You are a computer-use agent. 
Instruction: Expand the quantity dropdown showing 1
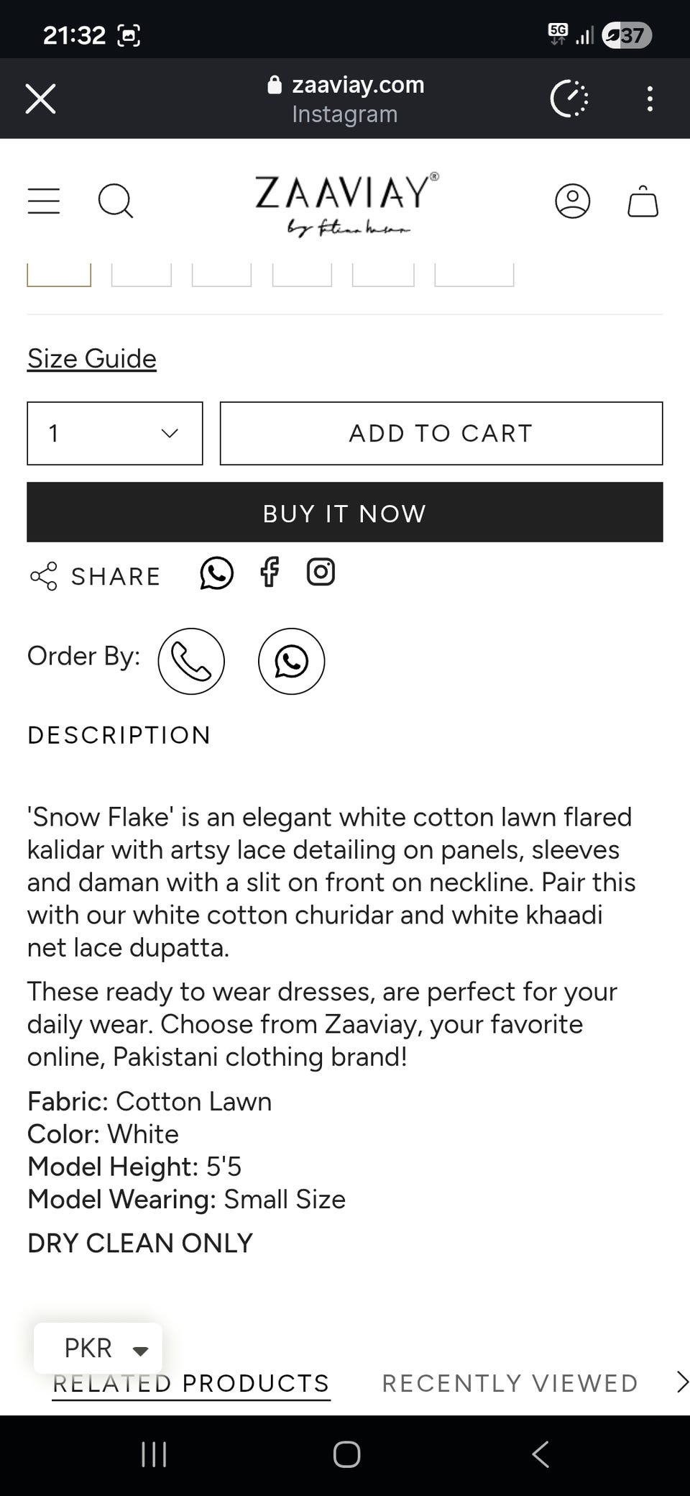point(115,433)
